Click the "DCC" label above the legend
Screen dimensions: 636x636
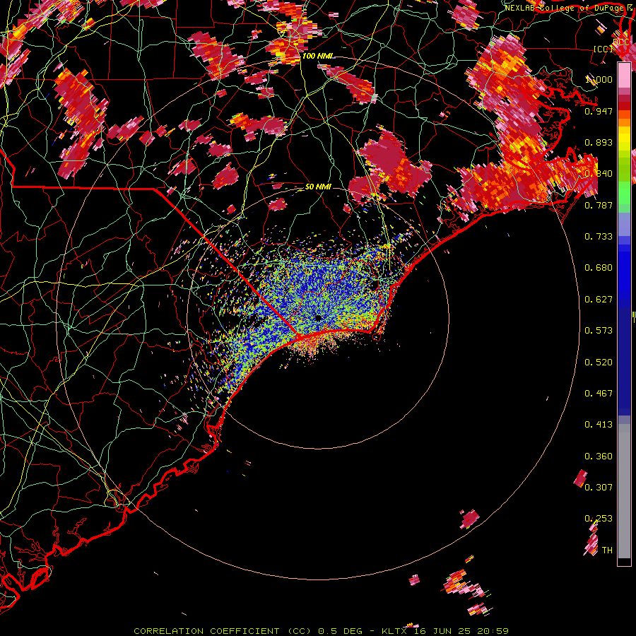(x=620, y=42)
